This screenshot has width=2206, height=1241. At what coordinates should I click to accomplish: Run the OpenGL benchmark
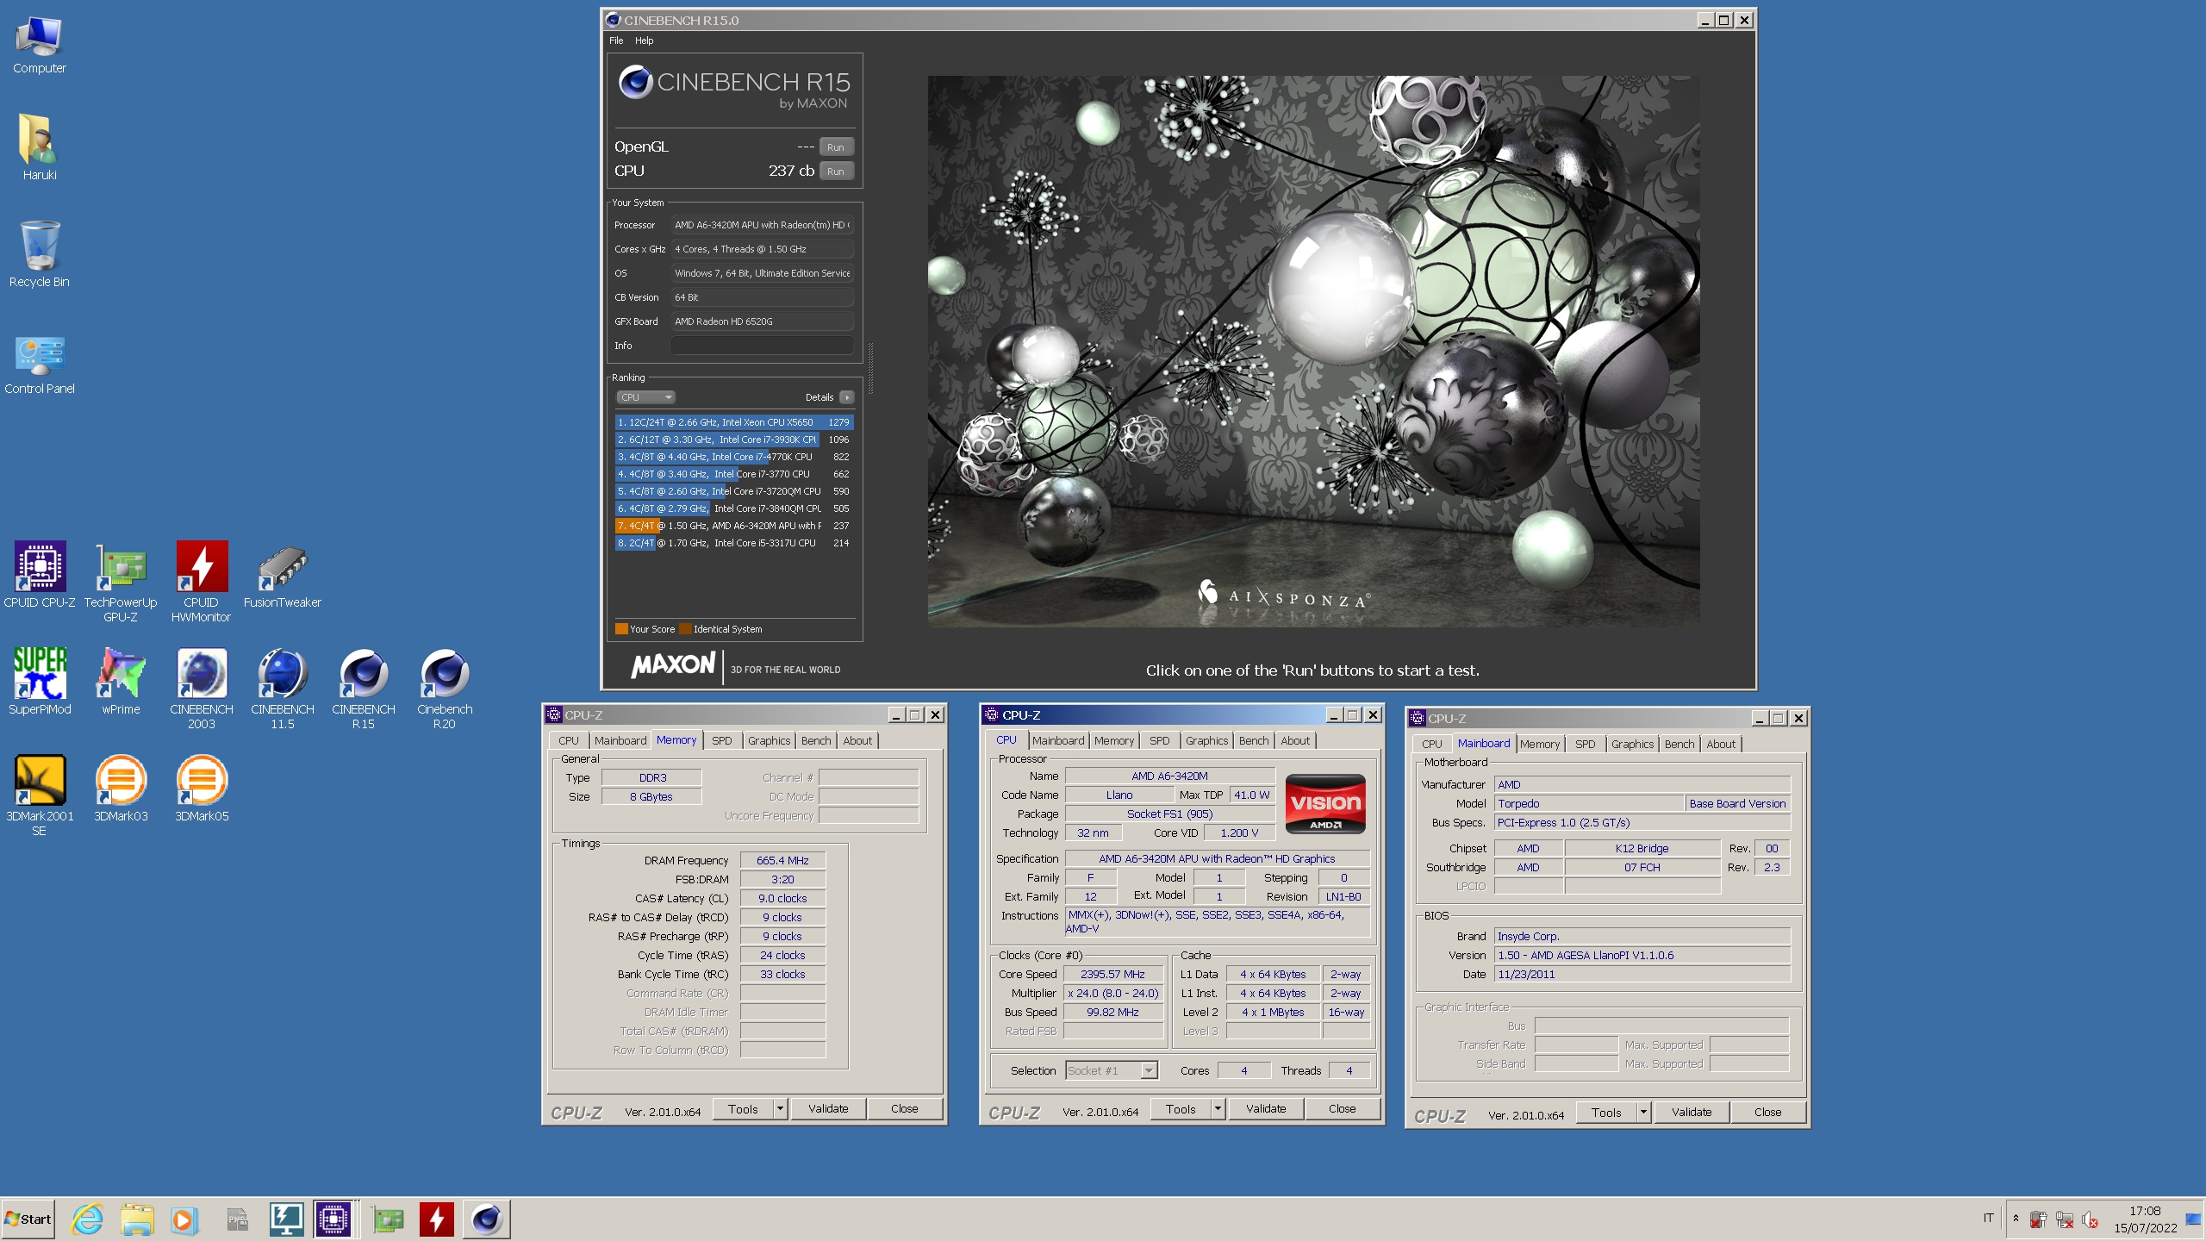pos(835,147)
